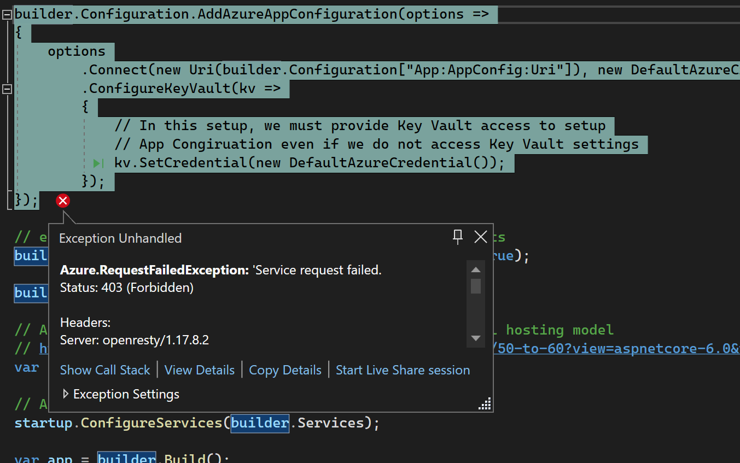Start a Live Share session
Image resolution: width=740 pixels, height=463 pixels.
click(x=403, y=370)
